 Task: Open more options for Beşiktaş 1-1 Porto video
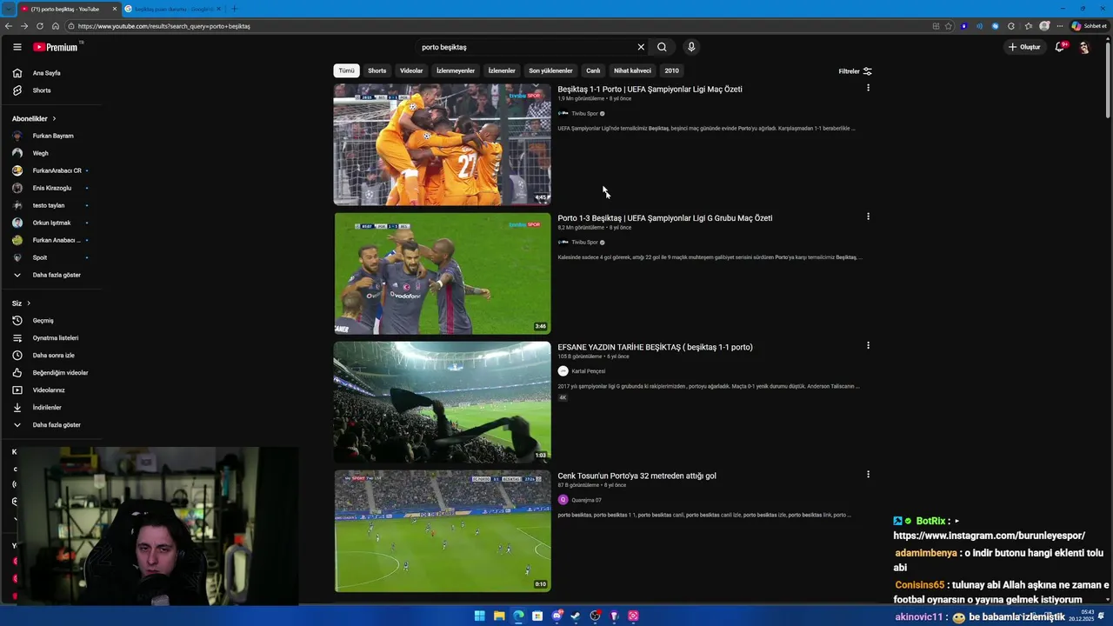(868, 88)
